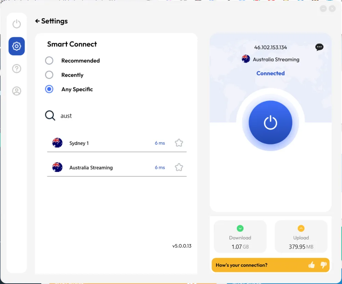The height and width of the screenshot is (284, 342).
Task: Minimize the VPN window
Action: coord(323,9)
